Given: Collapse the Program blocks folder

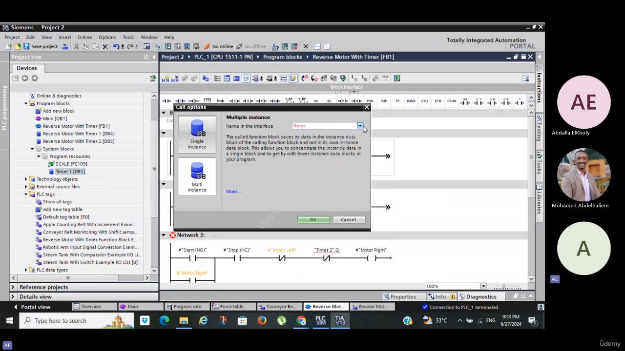Looking at the screenshot, I should (x=26, y=103).
